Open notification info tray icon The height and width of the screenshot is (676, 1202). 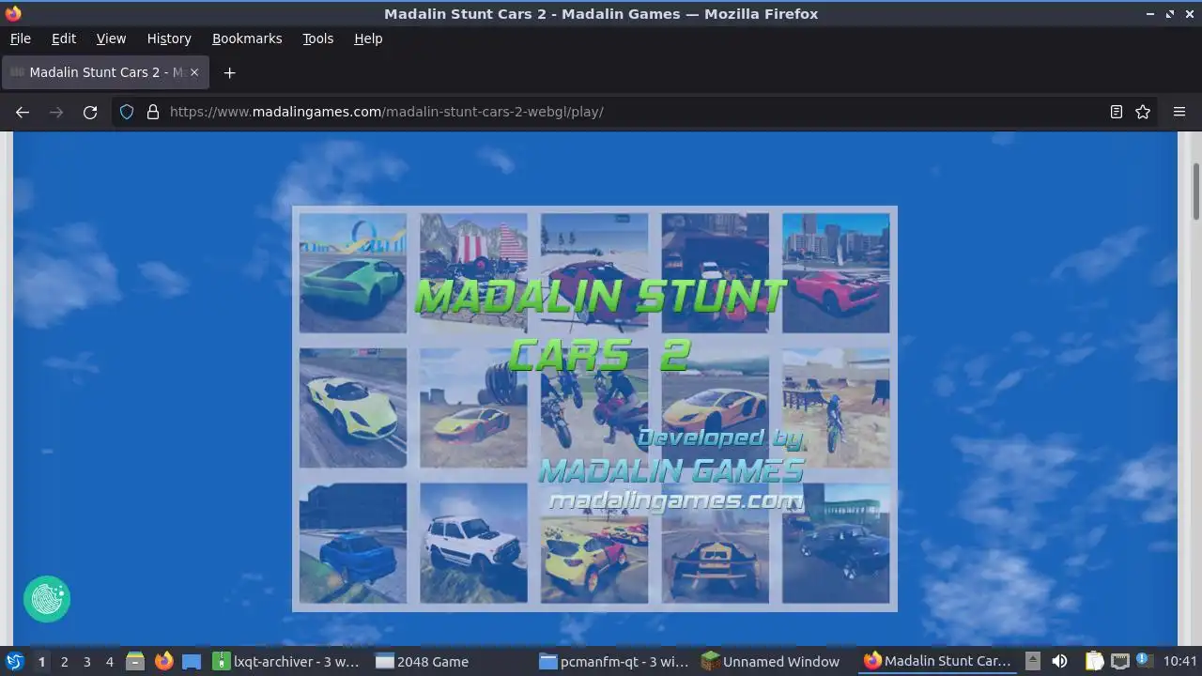click(1144, 660)
